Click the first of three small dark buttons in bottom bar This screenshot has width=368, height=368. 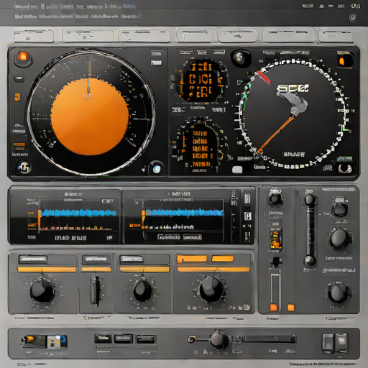coord(103,339)
